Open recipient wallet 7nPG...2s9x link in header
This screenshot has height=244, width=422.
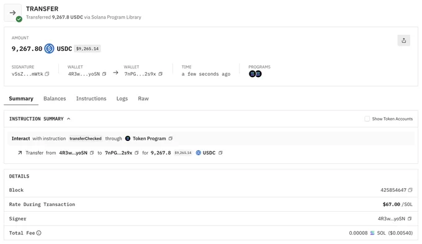pyautogui.click(x=140, y=74)
